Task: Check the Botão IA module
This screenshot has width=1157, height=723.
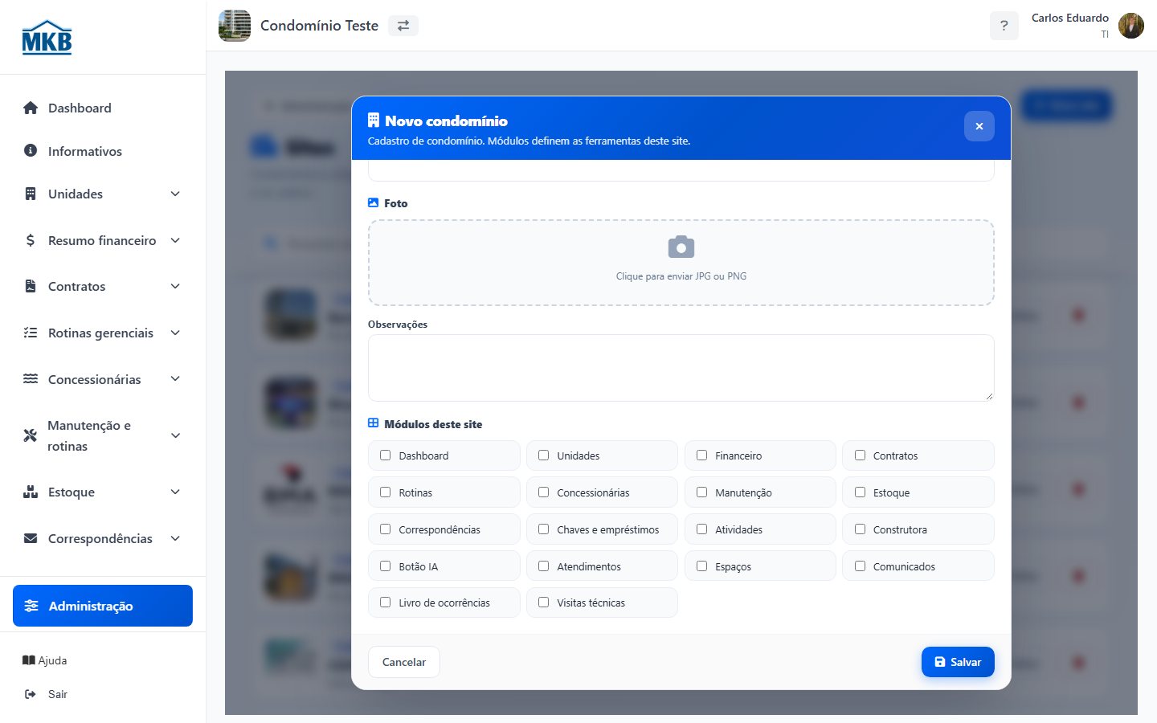Action: (x=385, y=566)
